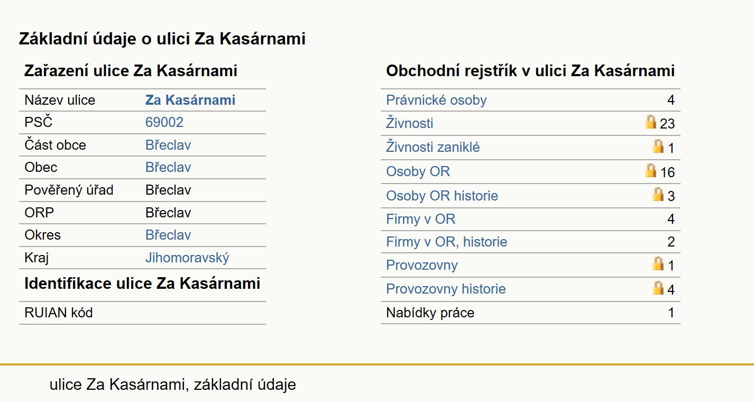Open the Provozovny historie link
The height and width of the screenshot is (402, 754).
tap(446, 289)
